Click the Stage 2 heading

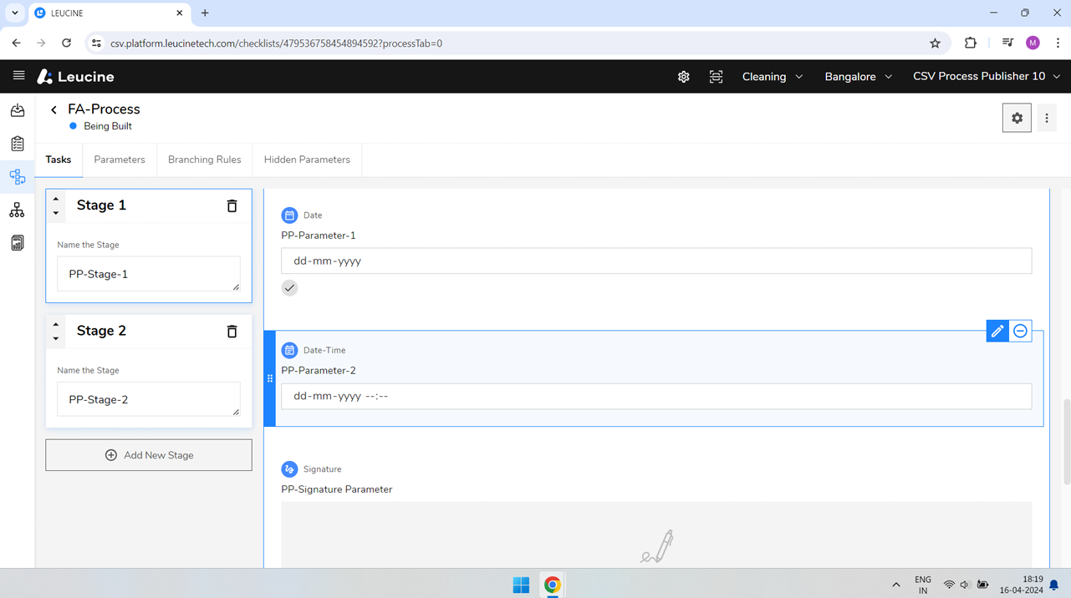point(101,331)
